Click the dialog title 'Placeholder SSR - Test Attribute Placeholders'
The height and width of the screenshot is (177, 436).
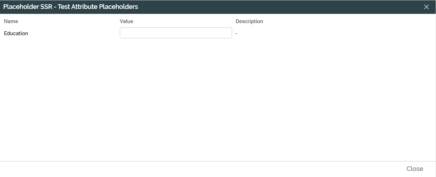(71, 7)
